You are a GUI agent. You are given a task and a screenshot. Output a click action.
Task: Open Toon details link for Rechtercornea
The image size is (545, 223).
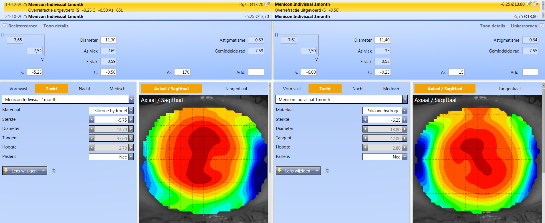(x=56, y=26)
